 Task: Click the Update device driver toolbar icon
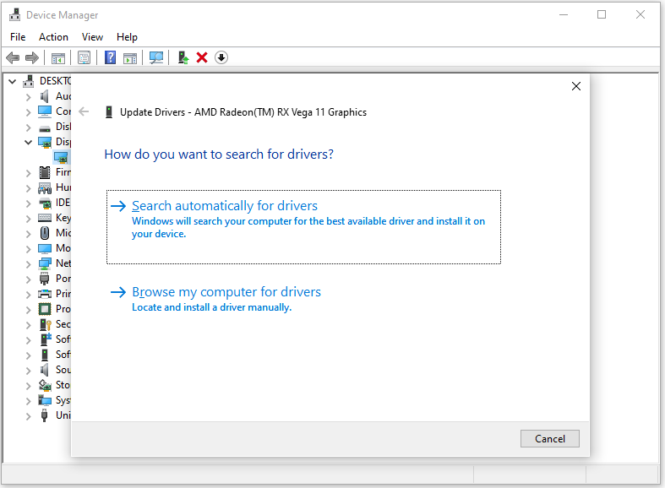click(x=183, y=57)
